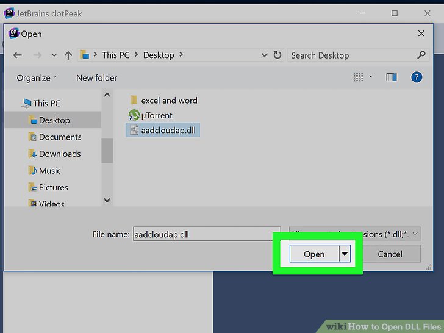The height and width of the screenshot is (333, 444).
Task: Close the Open dialog
Action: pos(421,34)
